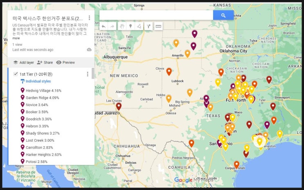304x190 pixels.
Task: Select Hedwig Village 4.16% in list
Action: point(43,90)
